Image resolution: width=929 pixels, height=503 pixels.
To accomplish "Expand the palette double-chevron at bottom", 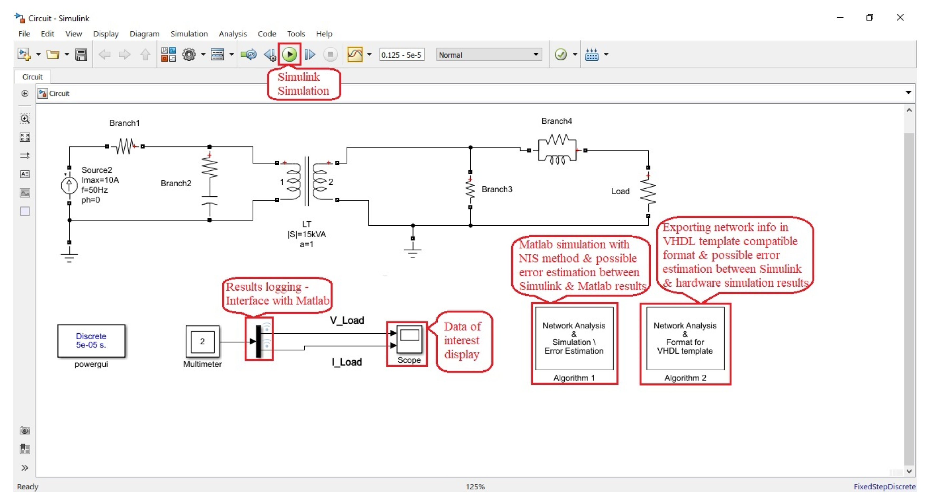I will pyautogui.click(x=25, y=468).
